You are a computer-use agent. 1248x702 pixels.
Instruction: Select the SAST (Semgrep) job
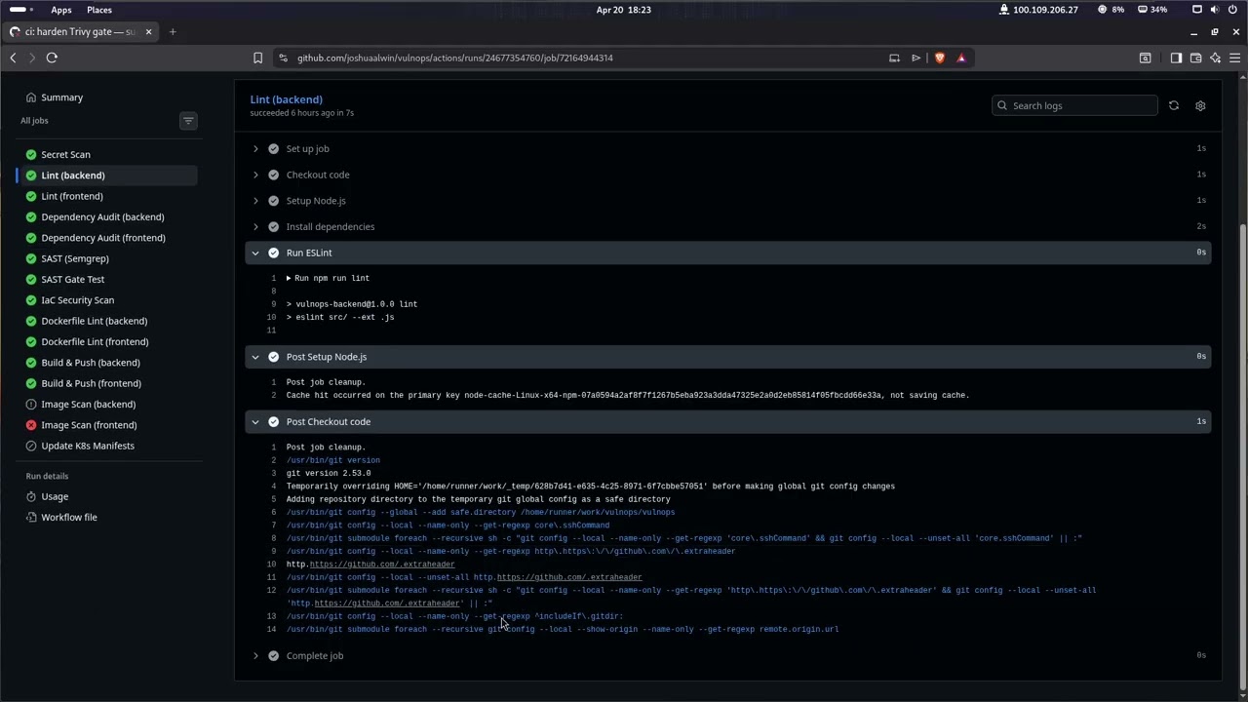pos(107,258)
